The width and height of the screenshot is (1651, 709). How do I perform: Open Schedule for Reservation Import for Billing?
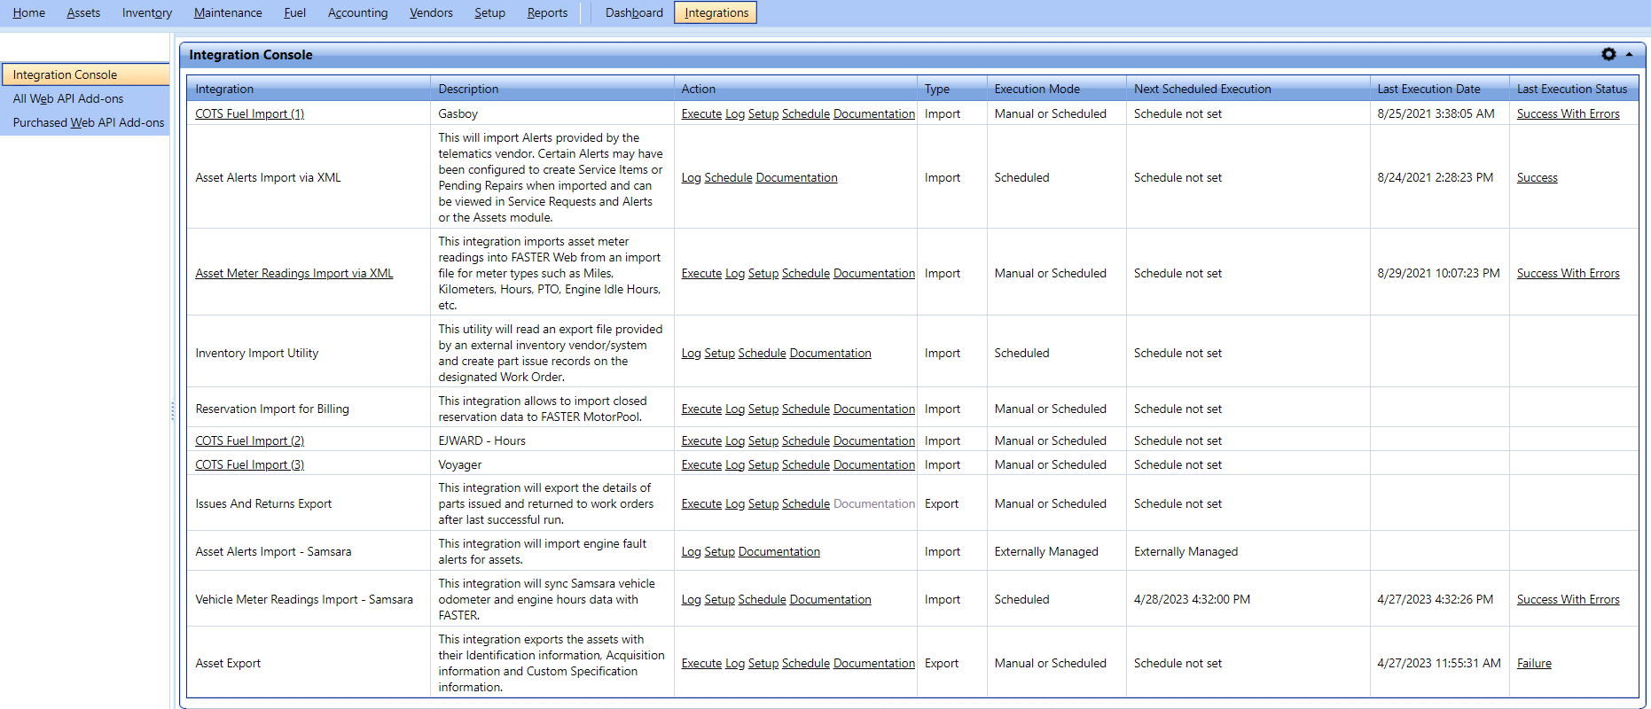coord(805,409)
